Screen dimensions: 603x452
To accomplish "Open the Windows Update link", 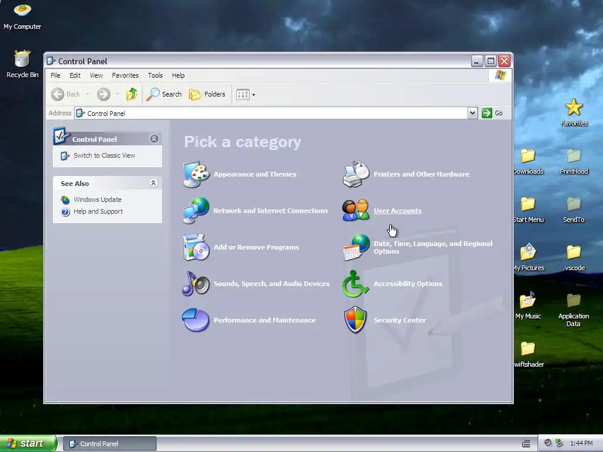I will coord(98,200).
